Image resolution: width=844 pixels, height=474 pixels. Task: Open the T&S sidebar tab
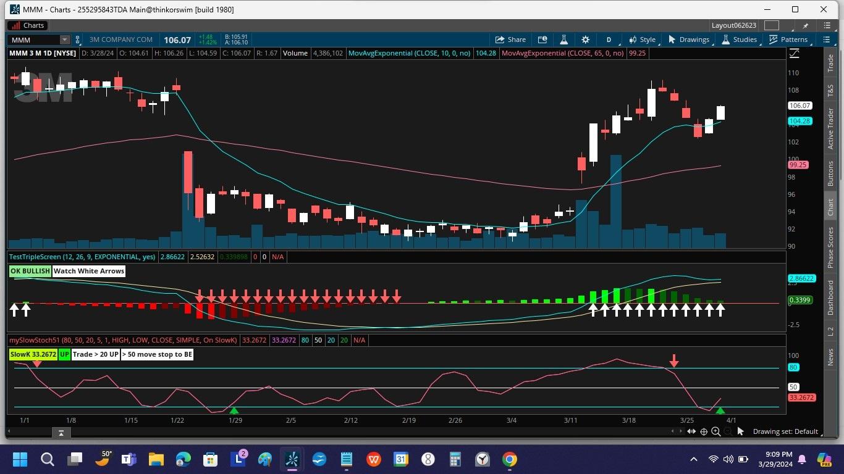click(830, 90)
